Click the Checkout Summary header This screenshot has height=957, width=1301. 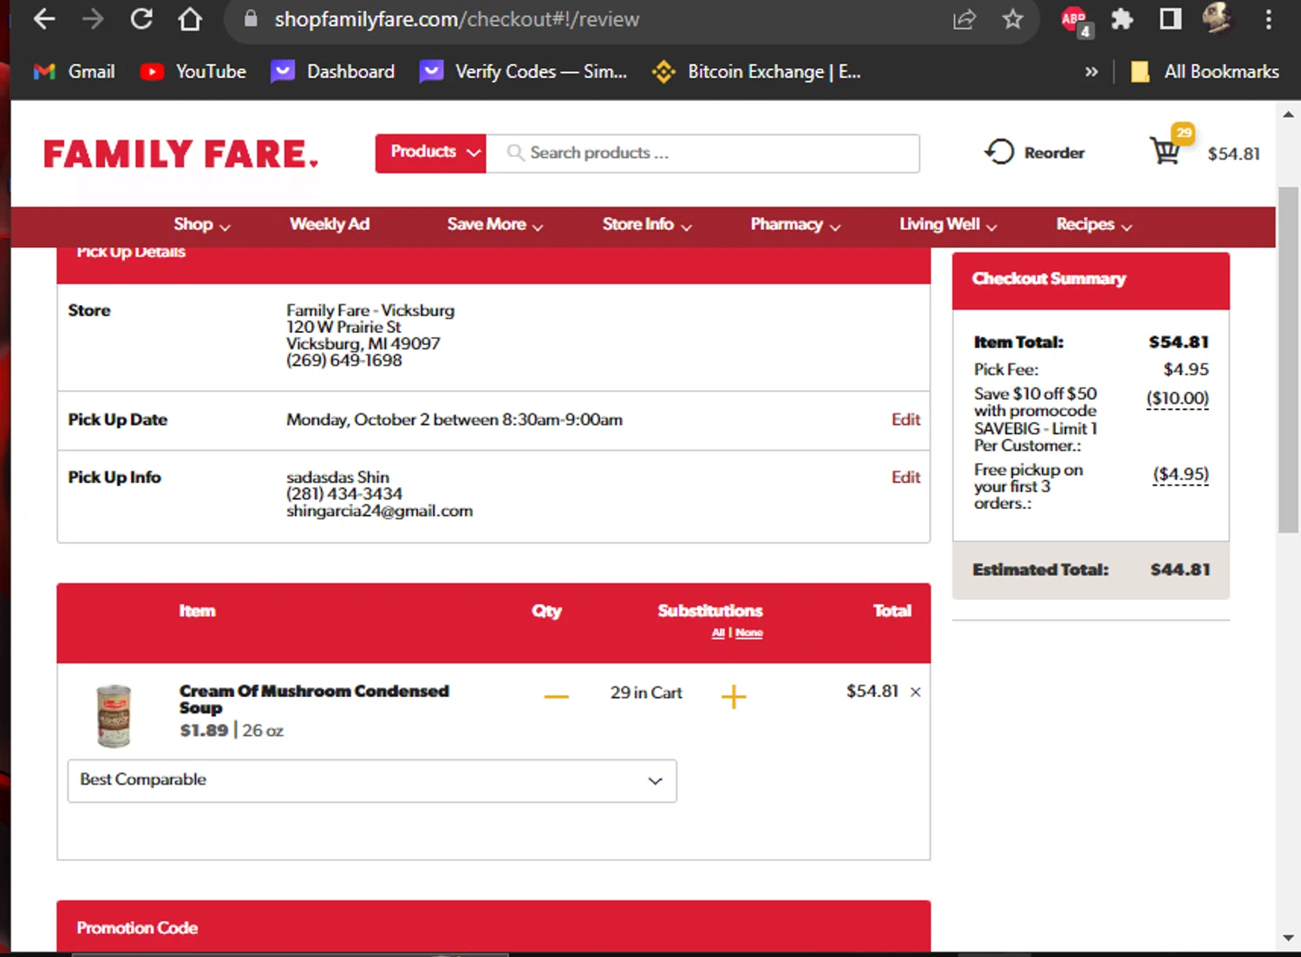click(x=1091, y=280)
